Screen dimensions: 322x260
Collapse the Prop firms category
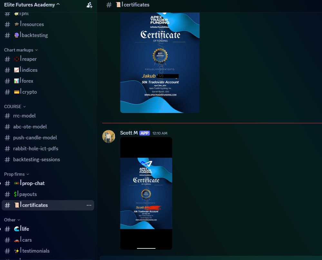click(x=16, y=174)
